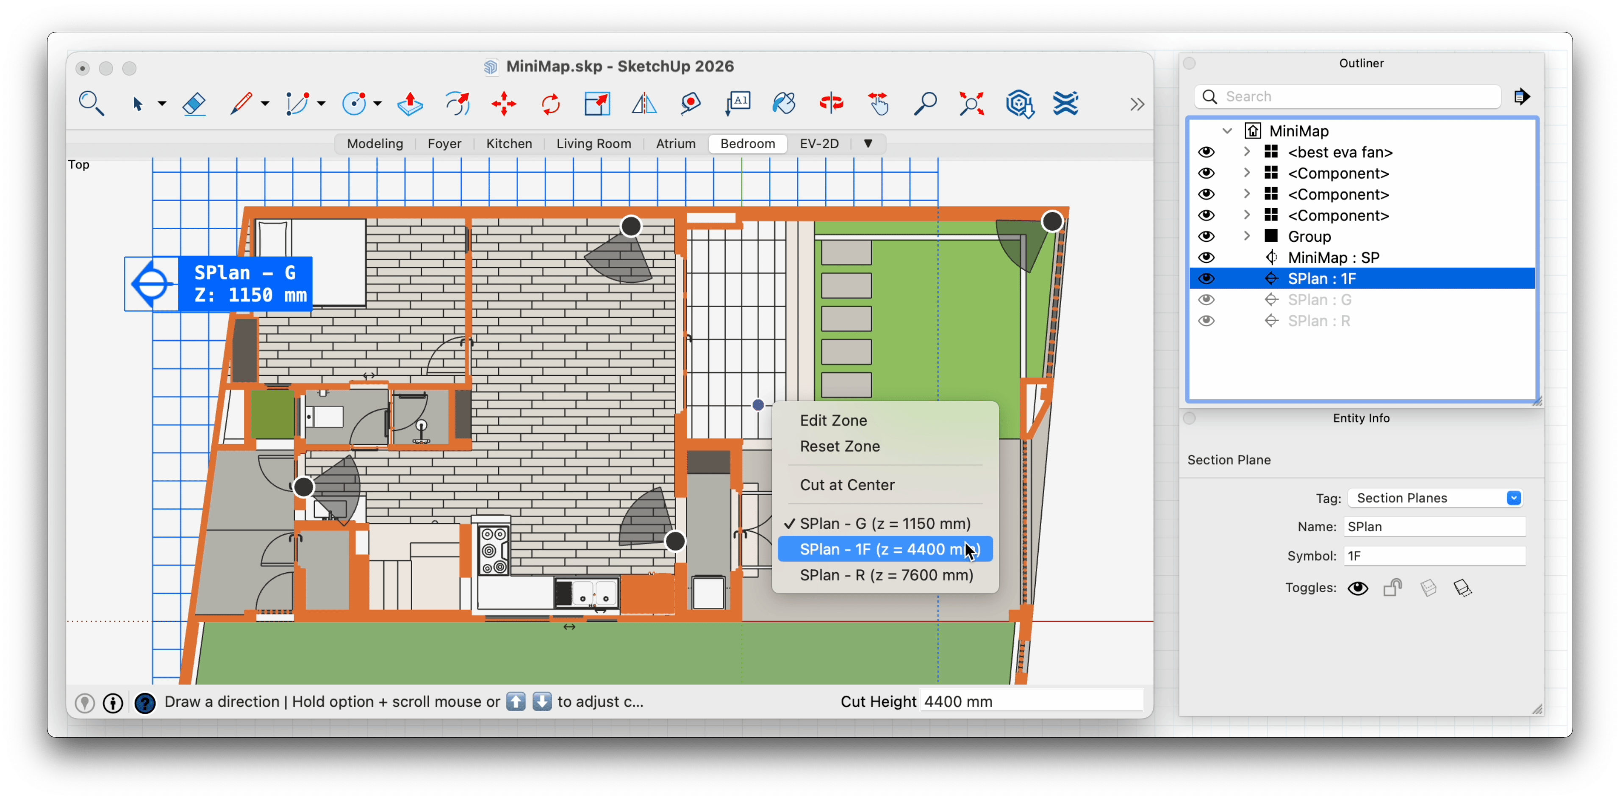
Task: Open the Tag Section Planes dropdown
Action: click(x=1513, y=498)
